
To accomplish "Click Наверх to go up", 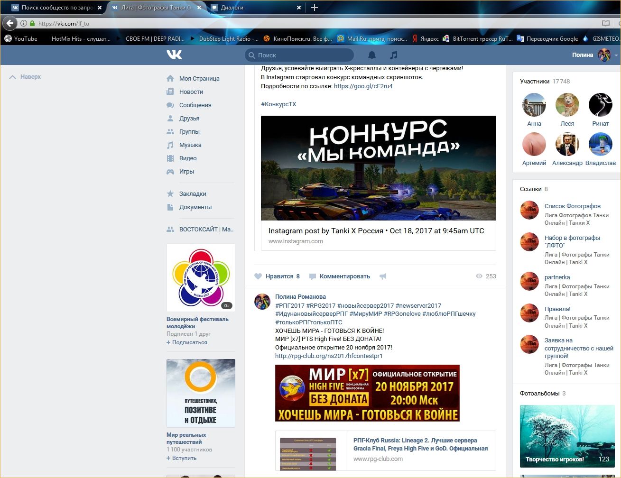I will [x=25, y=77].
